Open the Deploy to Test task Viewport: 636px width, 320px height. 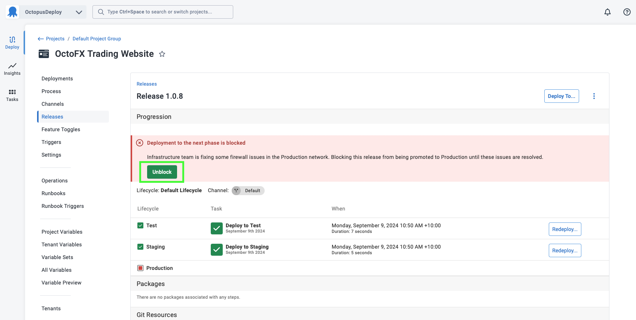click(243, 225)
